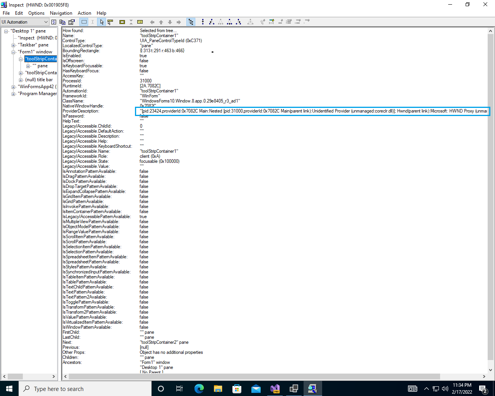This screenshot has height=396, width=495.
Task: Open File Explorer from the taskbar
Action: tap(218, 389)
